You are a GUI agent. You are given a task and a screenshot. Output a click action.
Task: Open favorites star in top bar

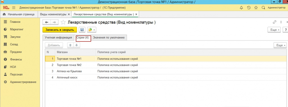(x=256, y=8)
